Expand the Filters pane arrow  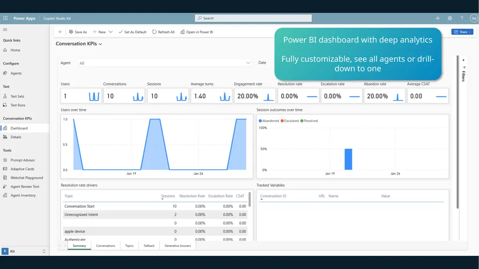point(464,60)
